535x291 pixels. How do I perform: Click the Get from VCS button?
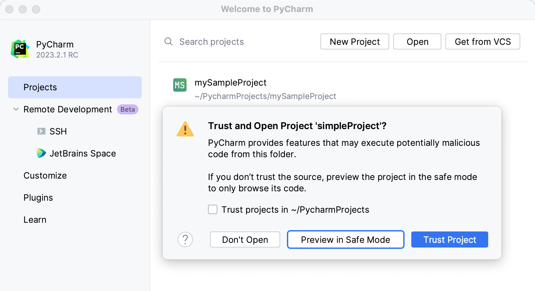[483, 41]
